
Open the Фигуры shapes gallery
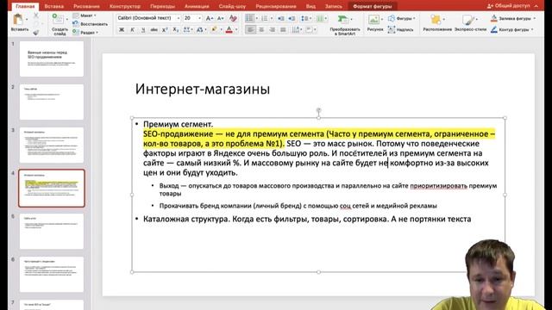click(x=402, y=18)
